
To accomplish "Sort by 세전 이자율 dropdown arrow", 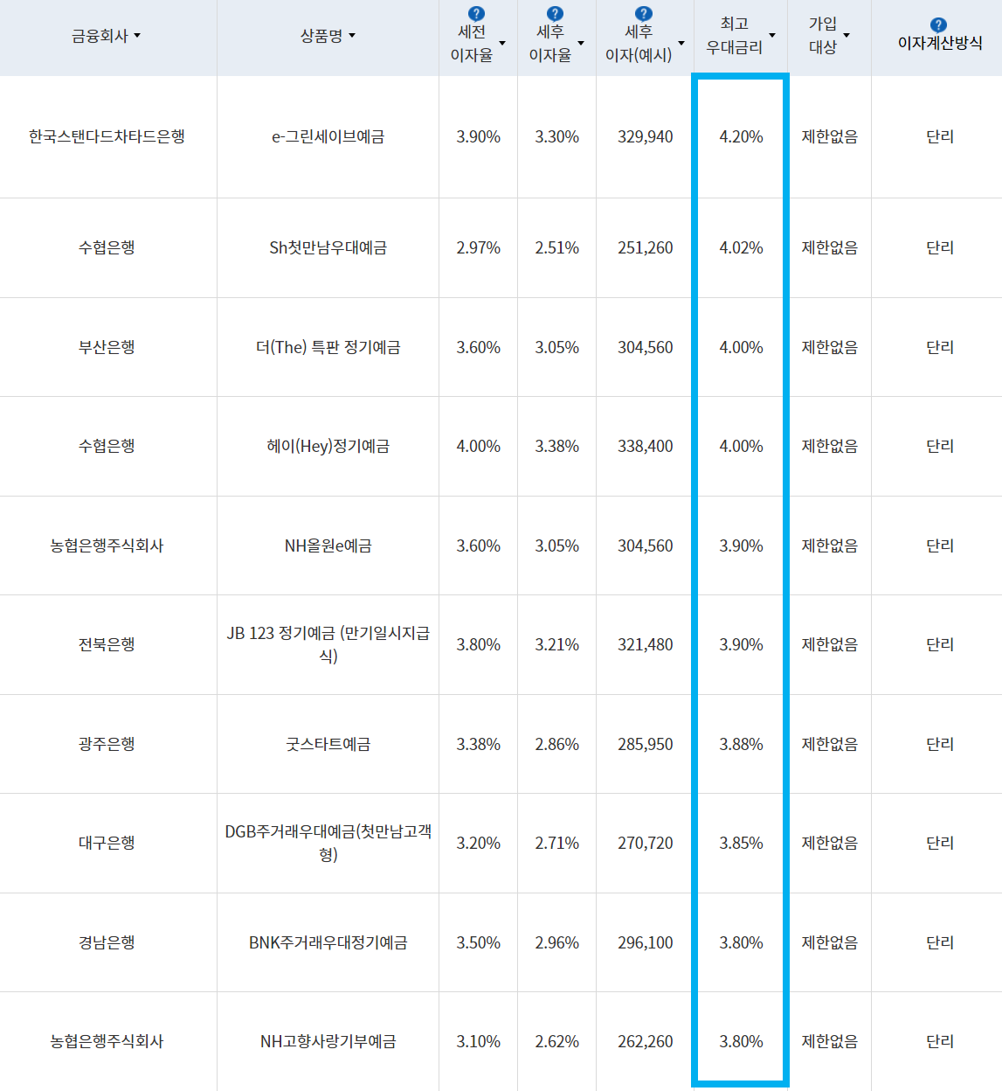I will click(x=502, y=43).
